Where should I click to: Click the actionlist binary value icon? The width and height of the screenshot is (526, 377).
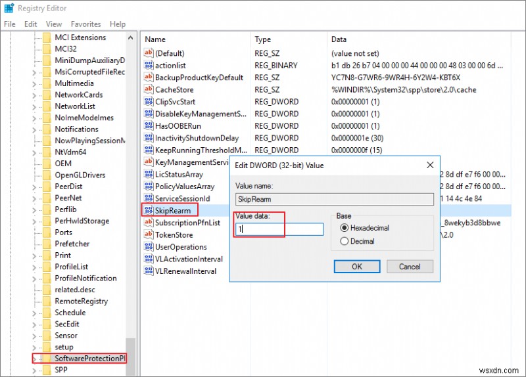tap(149, 65)
